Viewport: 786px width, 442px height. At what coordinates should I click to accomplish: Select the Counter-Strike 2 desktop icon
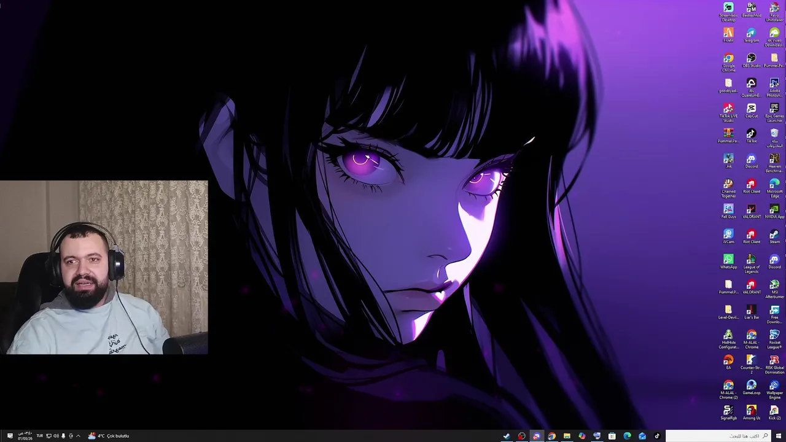[x=752, y=365]
